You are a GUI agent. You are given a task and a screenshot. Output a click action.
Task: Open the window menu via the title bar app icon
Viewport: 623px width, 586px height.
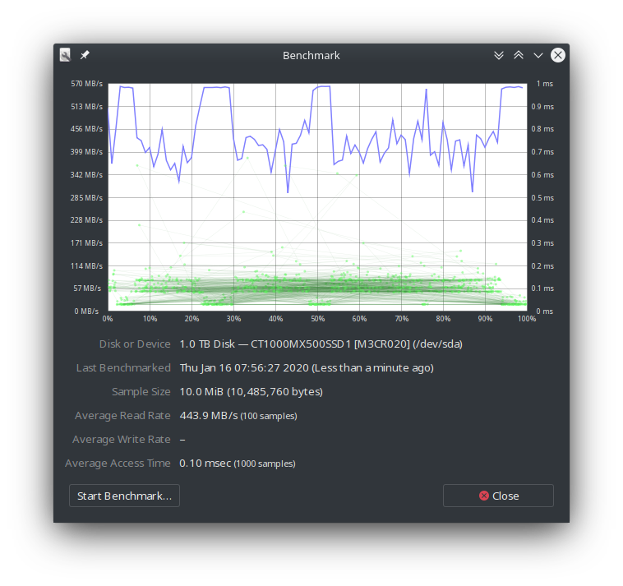(x=66, y=55)
